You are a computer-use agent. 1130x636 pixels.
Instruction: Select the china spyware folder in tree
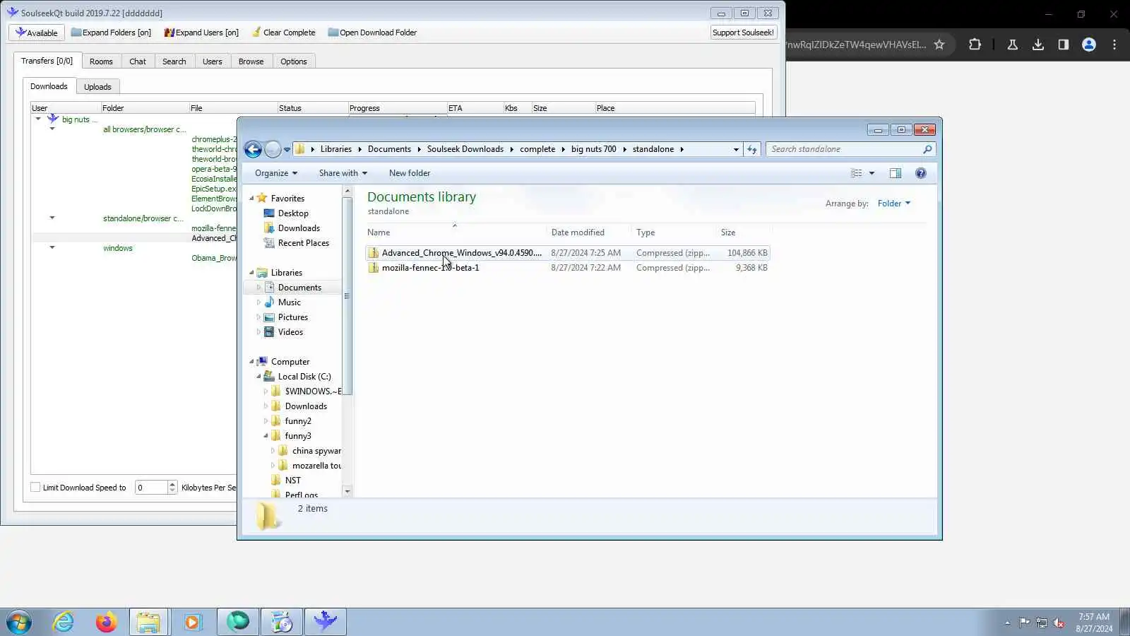[x=316, y=451]
